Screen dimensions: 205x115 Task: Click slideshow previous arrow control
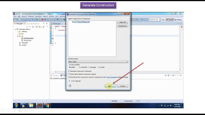coord(3,111)
